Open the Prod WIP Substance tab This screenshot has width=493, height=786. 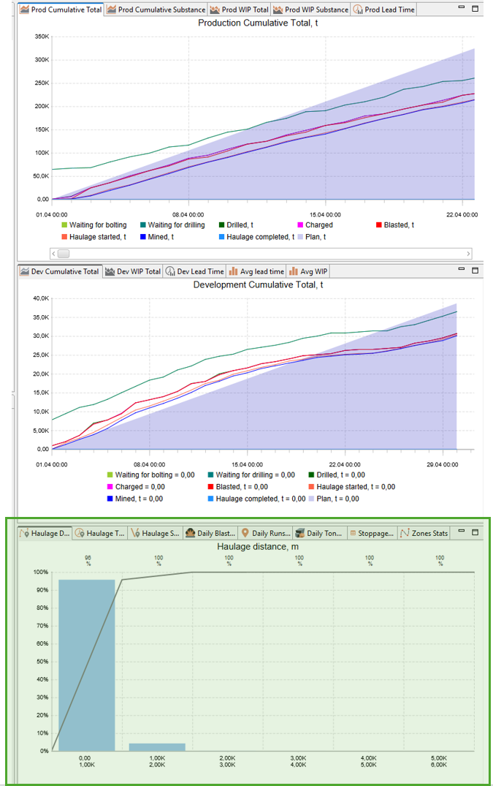coord(310,10)
